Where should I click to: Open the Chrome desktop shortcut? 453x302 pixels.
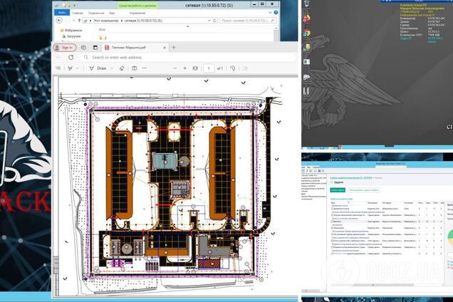[x=306, y=33]
